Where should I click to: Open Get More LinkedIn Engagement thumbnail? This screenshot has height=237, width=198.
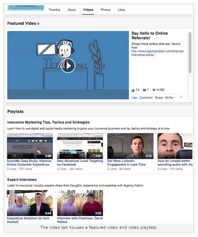click(x=130, y=146)
